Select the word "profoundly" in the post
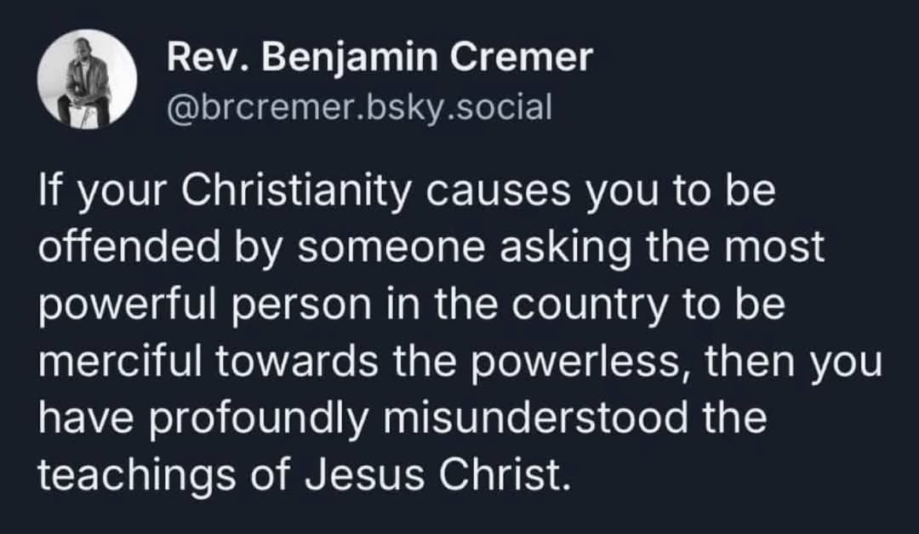Image resolution: width=919 pixels, height=534 pixels. [x=259, y=420]
